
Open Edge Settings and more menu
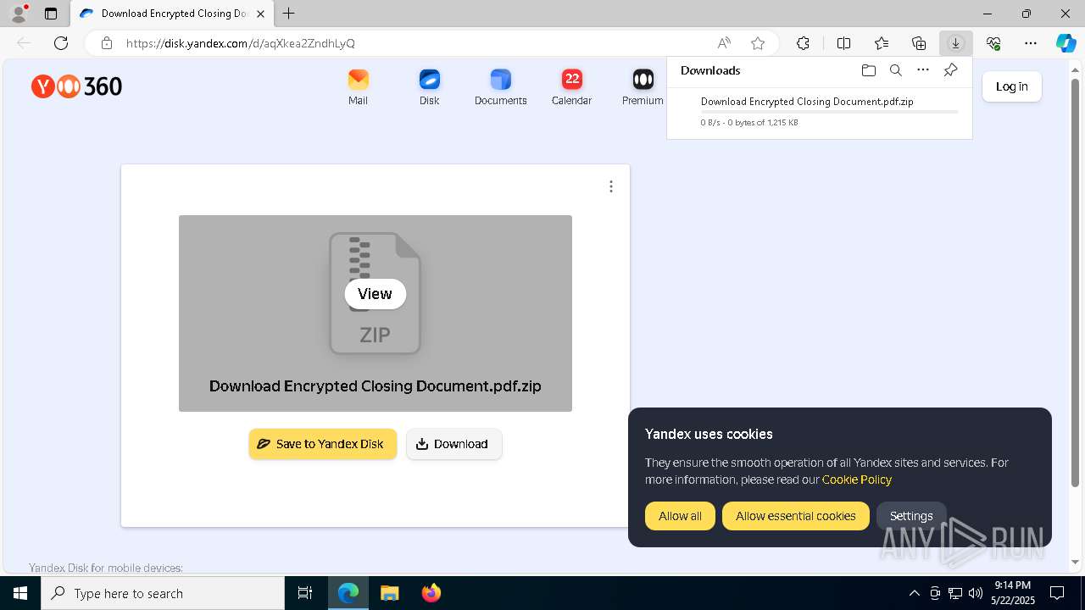(x=1031, y=43)
